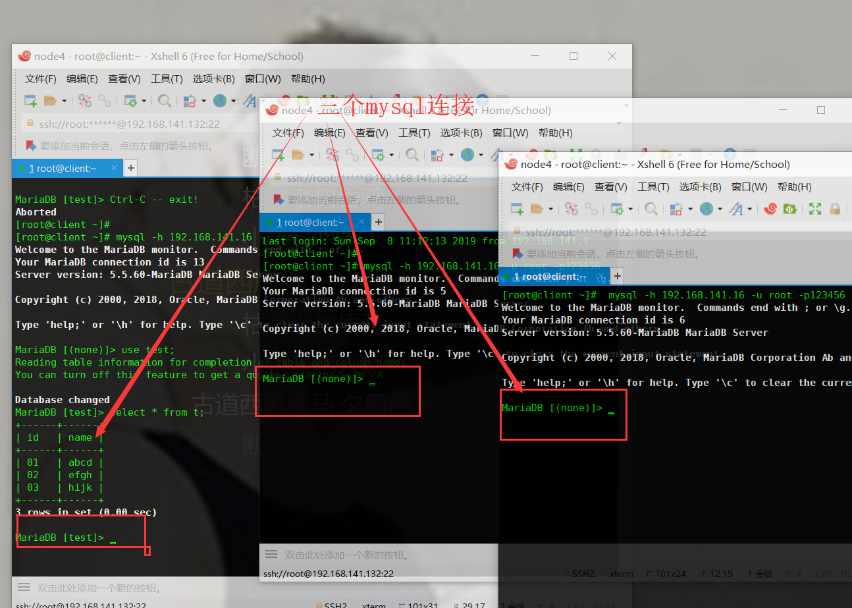Open 窗口(W) menu in connection id 13 window
This screenshot has width=852, height=608.
(263, 79)
